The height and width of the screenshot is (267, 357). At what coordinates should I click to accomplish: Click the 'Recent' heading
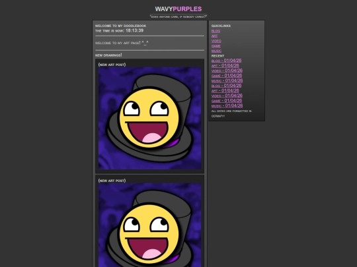click(x=218, y=56)
